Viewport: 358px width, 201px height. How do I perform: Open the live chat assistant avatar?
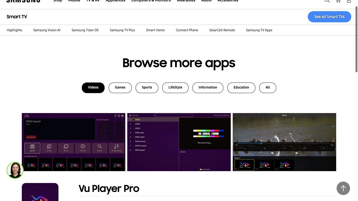(15, 170)
